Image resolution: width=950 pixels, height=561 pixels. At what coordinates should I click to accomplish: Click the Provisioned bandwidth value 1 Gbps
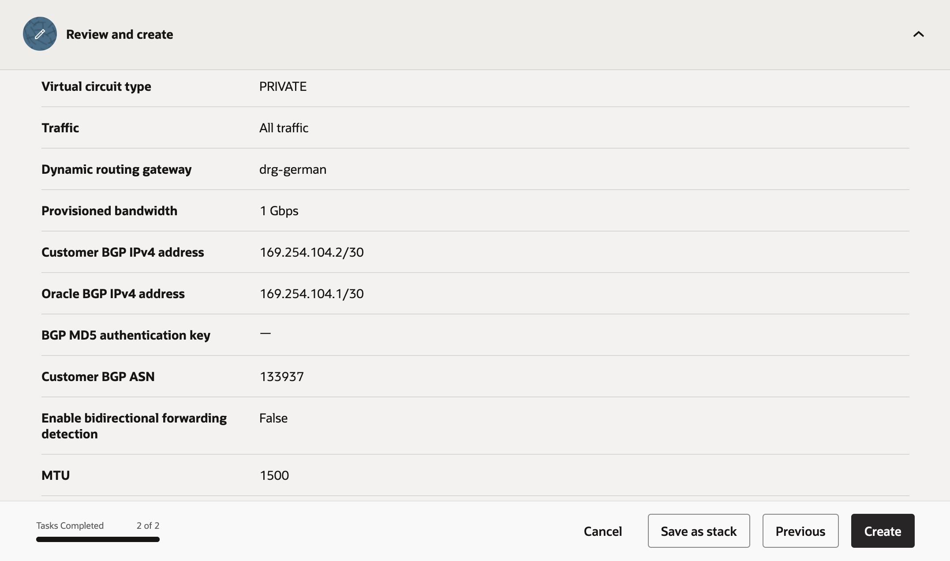pyautogui.click(x=279, y=211)
